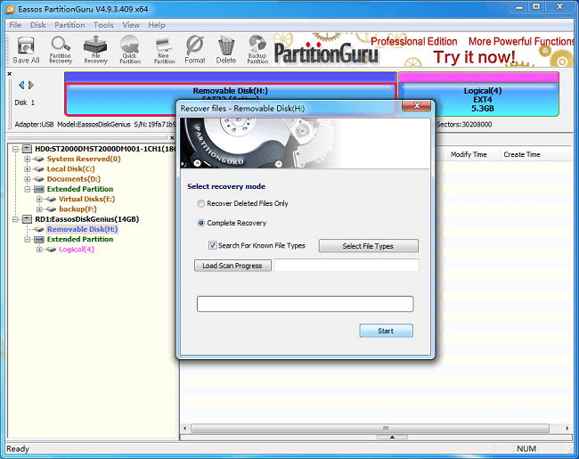Click the HD0 hard disk icon
Screen dimensions: 579x459
pyautogui.click(x=27, y=149)
